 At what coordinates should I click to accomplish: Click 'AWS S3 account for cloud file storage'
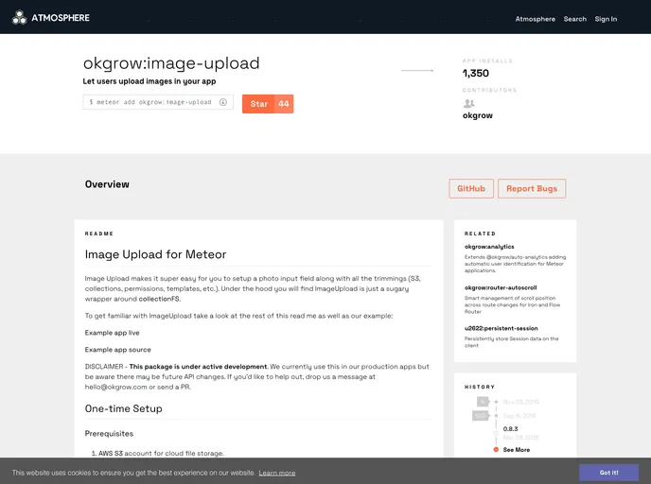(x=161, y=454)
